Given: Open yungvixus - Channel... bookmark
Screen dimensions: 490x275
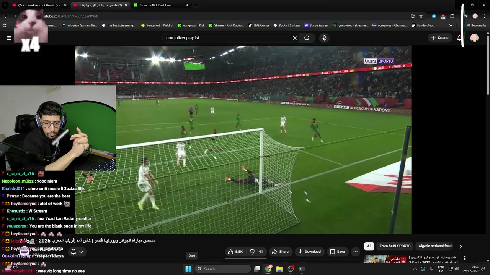Looking at the screenshot, I should click(390, 26).
